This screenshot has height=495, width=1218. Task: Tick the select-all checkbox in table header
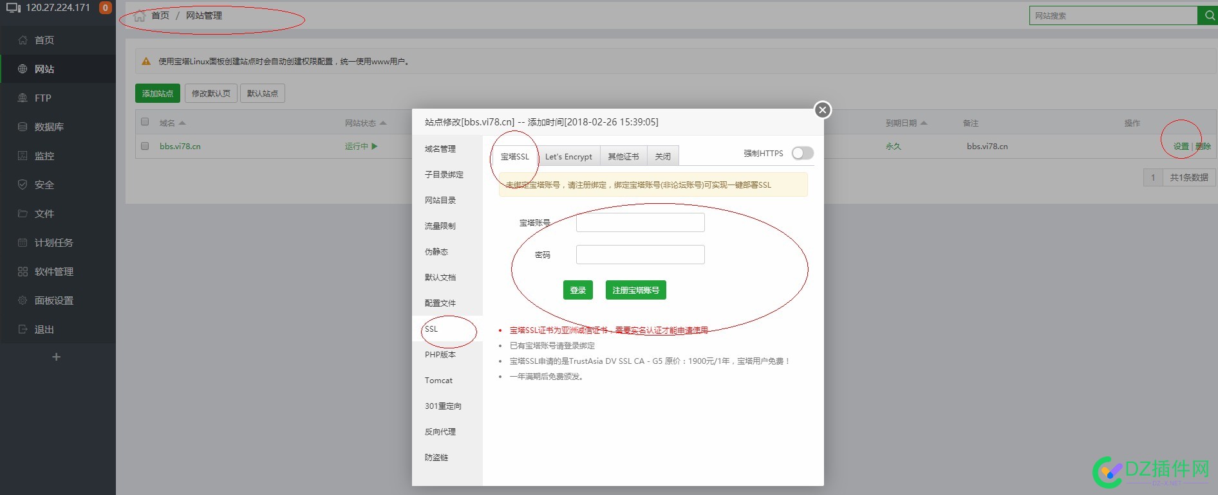(145, 122)
